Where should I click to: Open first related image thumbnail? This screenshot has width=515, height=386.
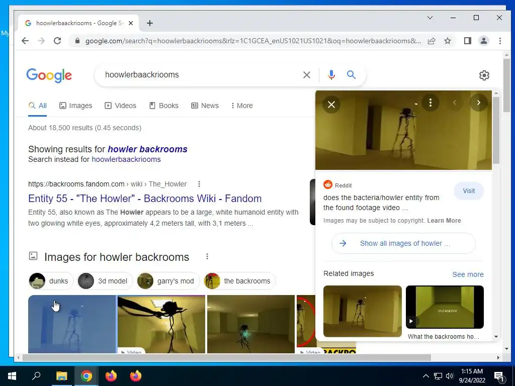point(362,311)
